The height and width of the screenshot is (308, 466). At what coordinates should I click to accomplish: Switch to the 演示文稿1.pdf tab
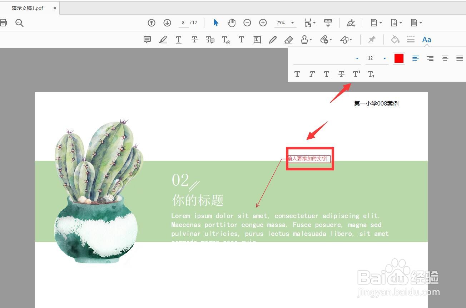(x=27, y=7)
